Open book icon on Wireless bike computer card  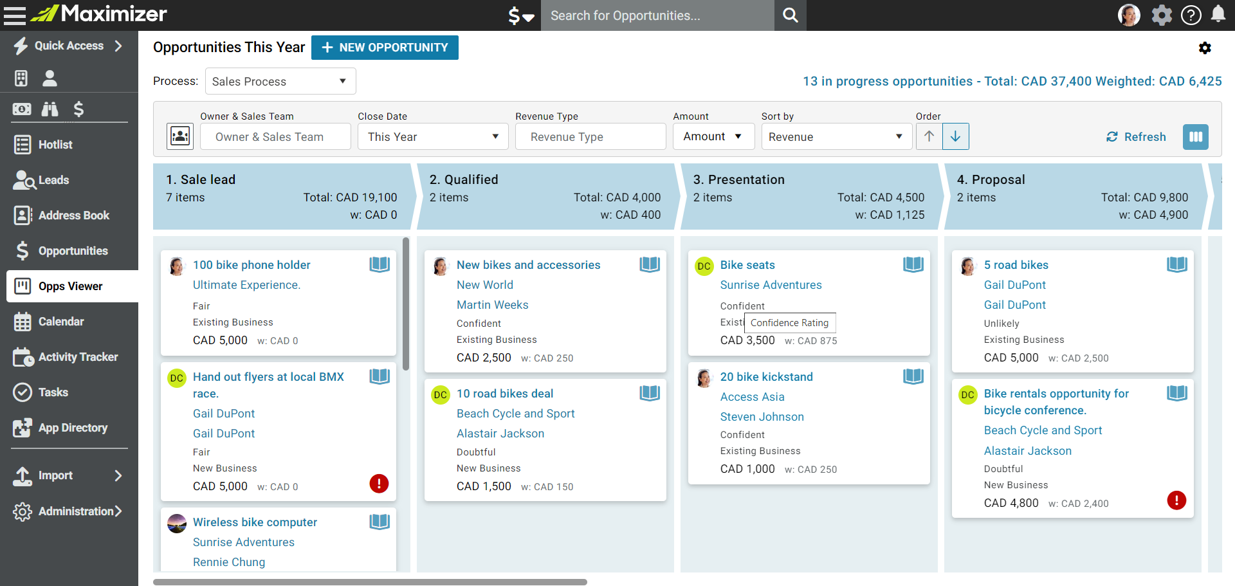[x=380, y=522]
